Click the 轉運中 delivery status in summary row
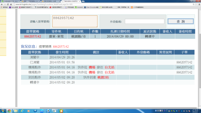This screenshot has height=113, width=201. [x=150, y=36]
